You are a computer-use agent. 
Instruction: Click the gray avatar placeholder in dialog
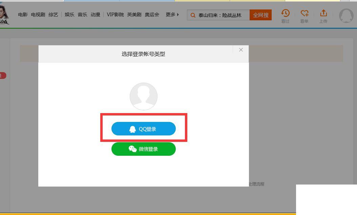pyautogui.click(x=143, y=96)
